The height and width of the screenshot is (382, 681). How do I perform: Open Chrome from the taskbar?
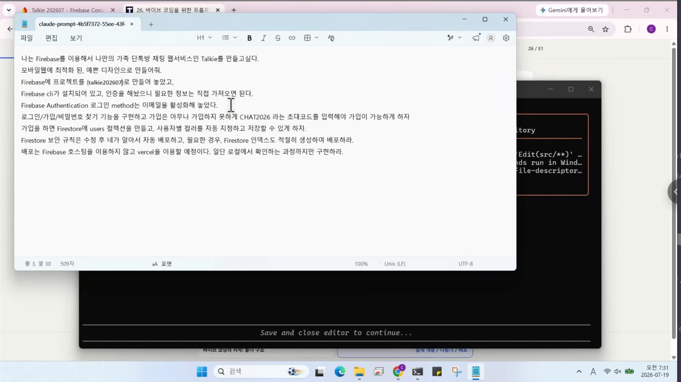coord(398,371)
